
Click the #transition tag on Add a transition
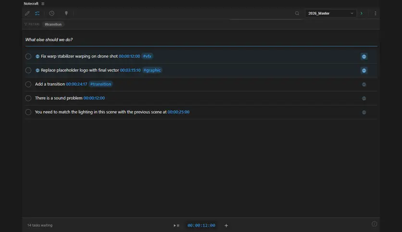tap(101, 84)
